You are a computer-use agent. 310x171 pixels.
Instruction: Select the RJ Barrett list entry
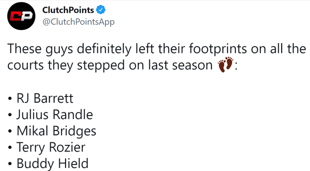coord(45,98)
